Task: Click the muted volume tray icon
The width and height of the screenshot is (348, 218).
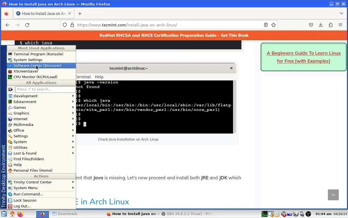Action: [283, 214]
